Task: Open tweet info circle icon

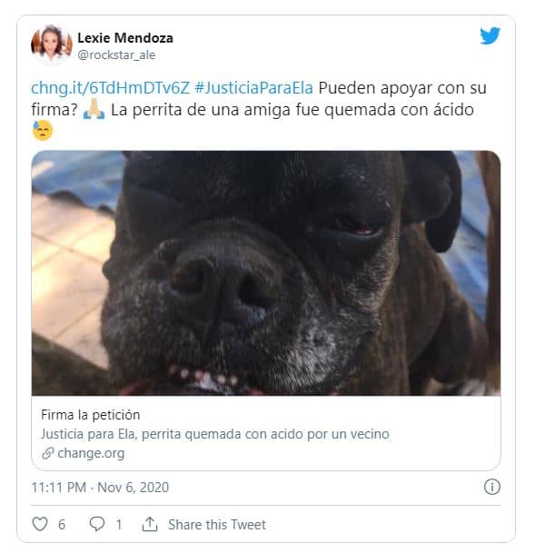Action: (x=492, y=487)
